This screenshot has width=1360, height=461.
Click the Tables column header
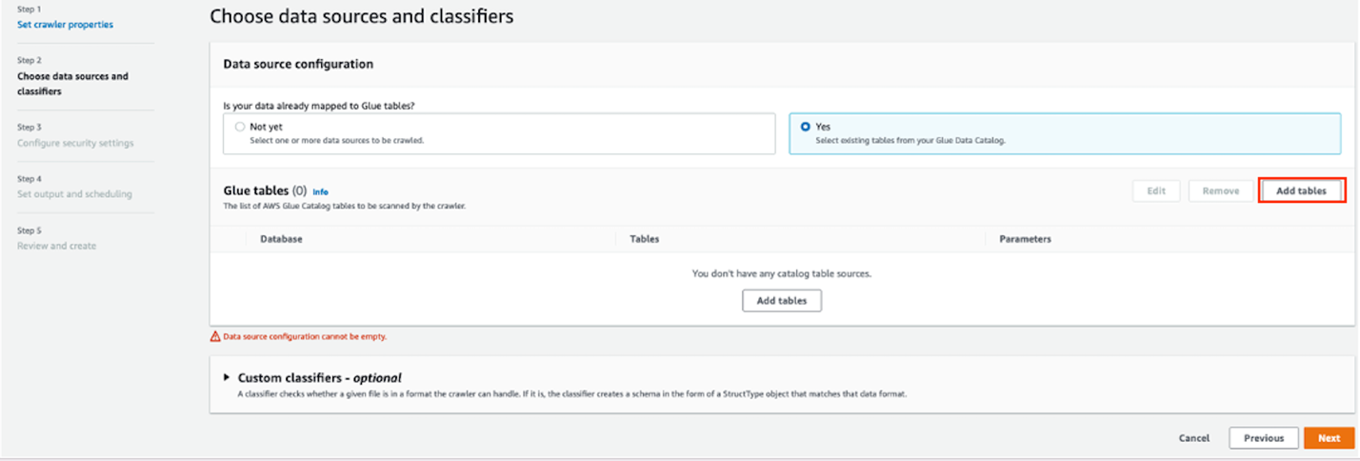[x=644, y=239]
